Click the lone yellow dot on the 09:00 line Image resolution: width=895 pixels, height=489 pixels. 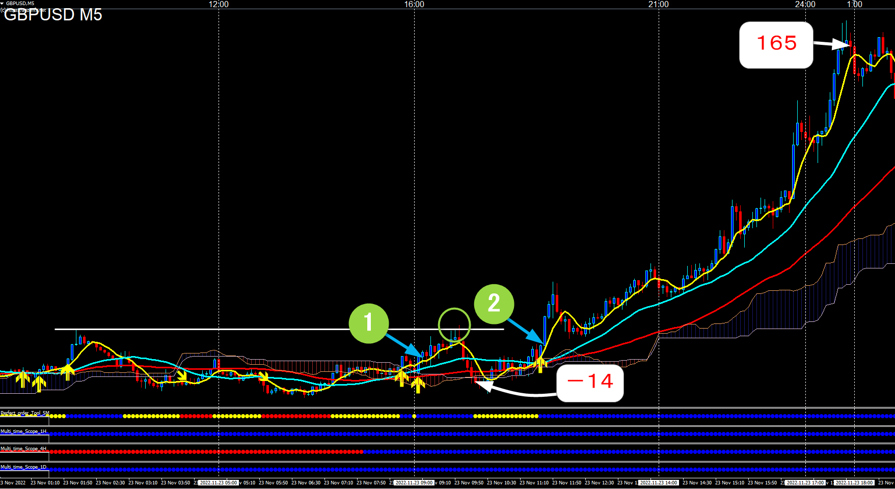pos(414,416)
